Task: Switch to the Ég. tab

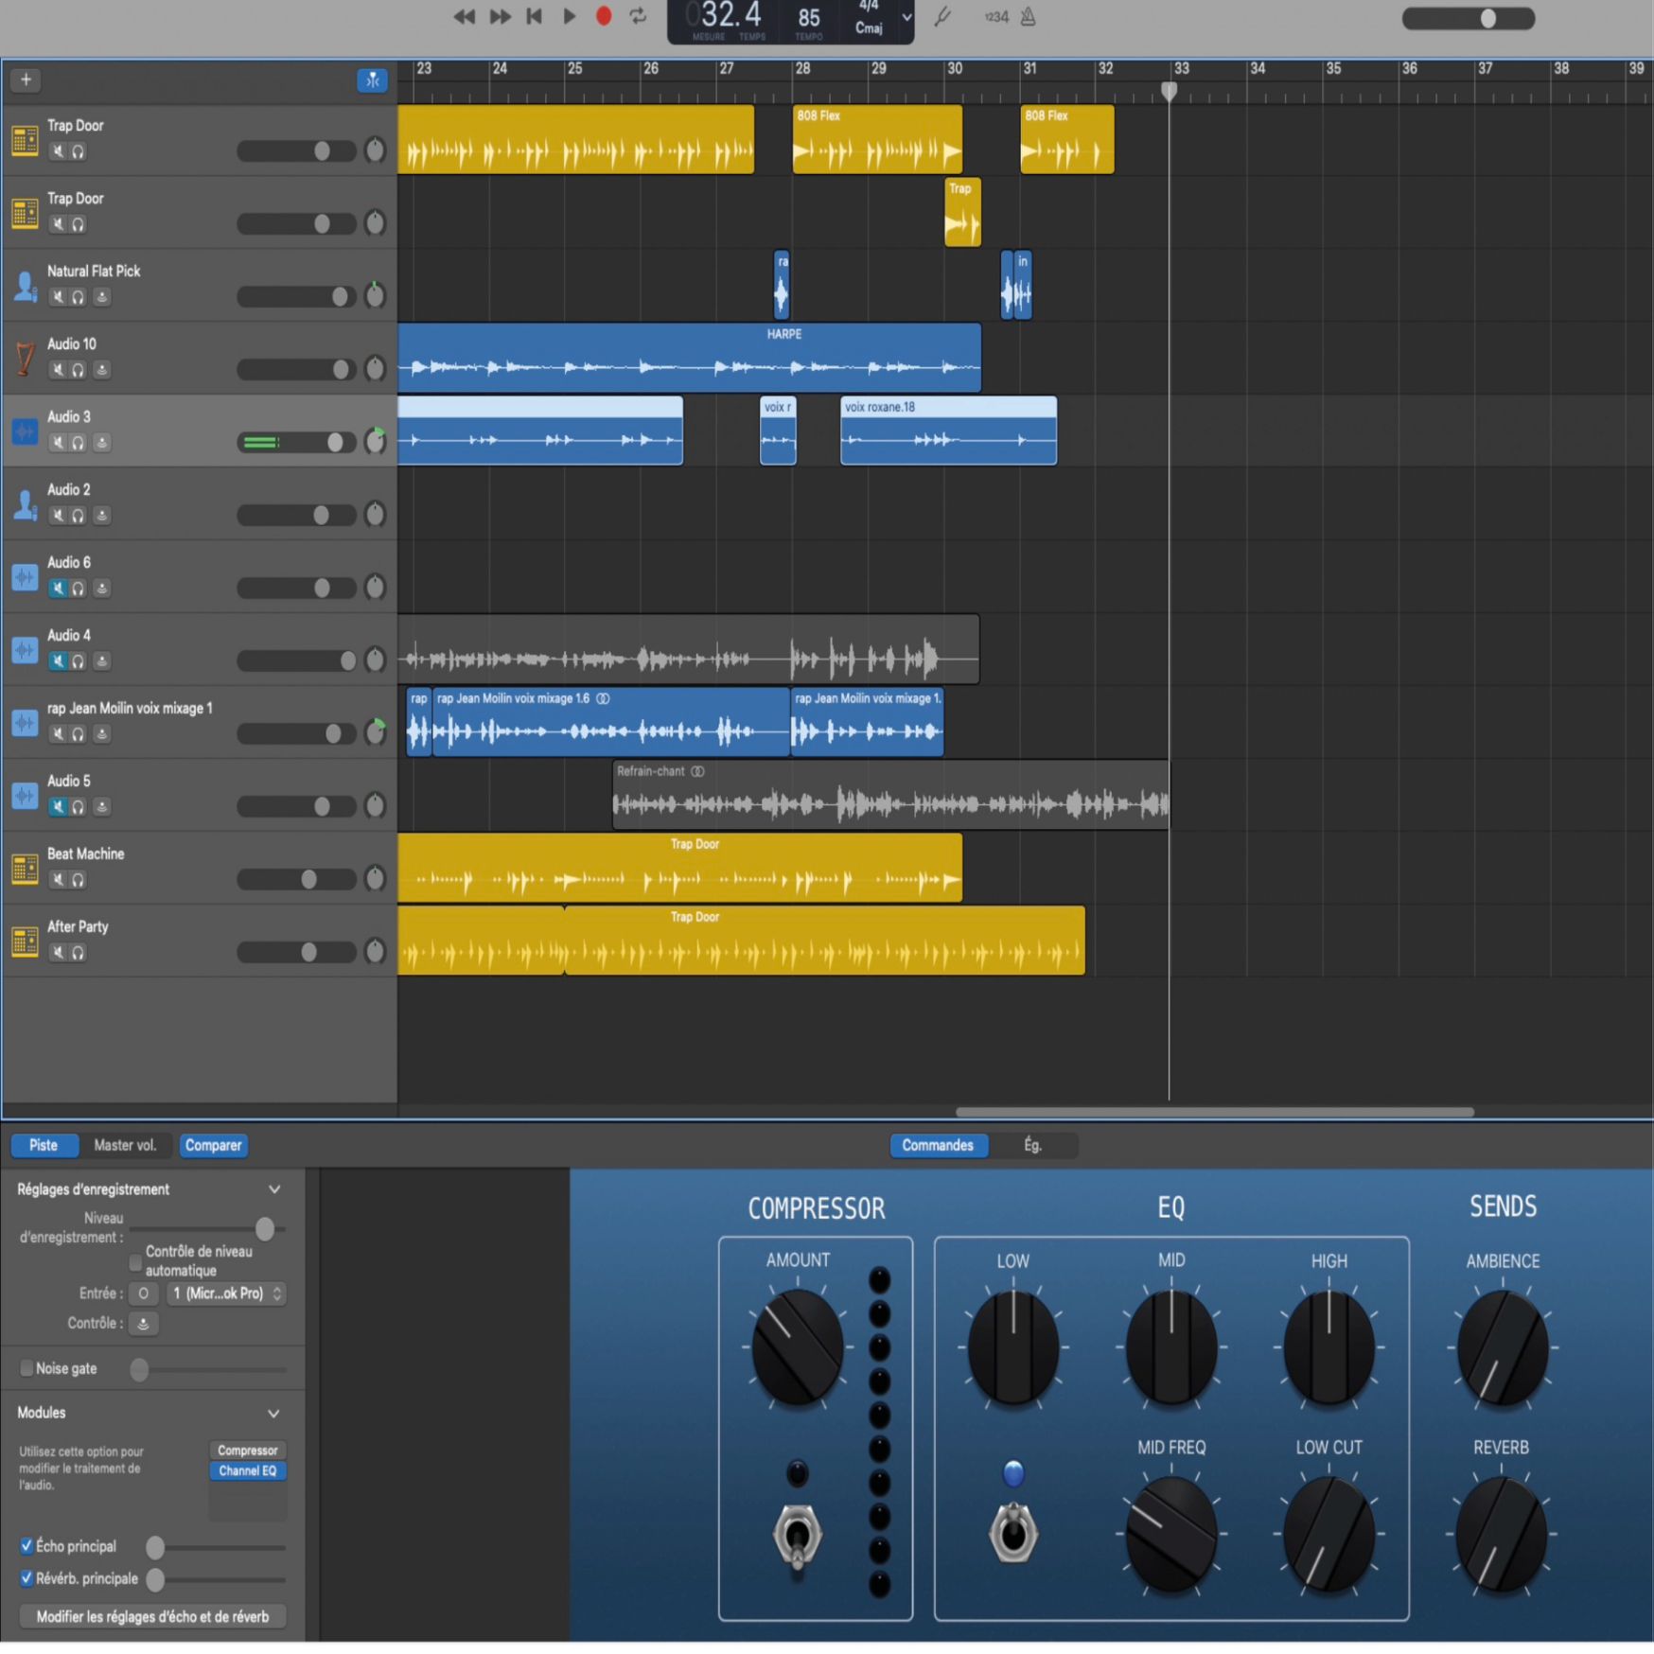Action: pos(1032,1145)
